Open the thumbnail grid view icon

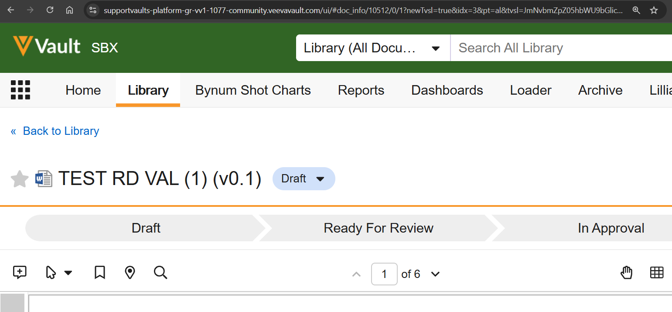pyautogui.click(x=656, y=273)
